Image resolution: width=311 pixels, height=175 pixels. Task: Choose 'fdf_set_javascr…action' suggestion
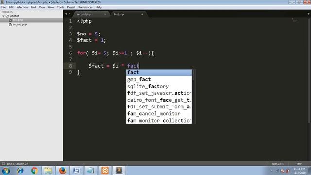pyautogui.click(x=159, y=93)
